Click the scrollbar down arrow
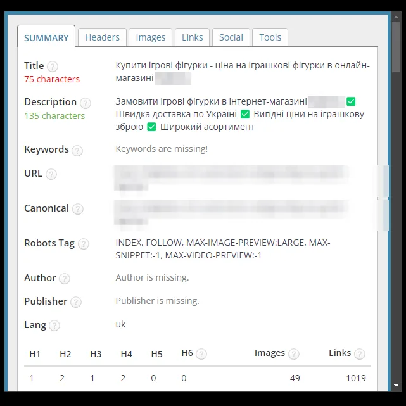This screenshot has height=406, width=406. pos(396,386)
